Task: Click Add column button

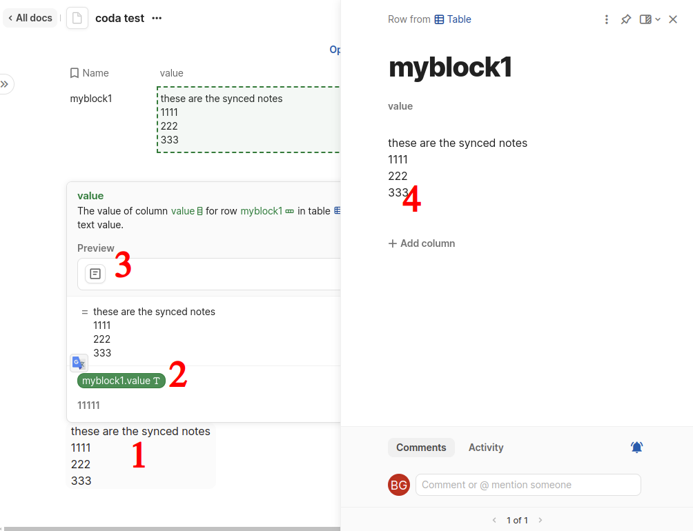Action: [x=421, y=243]
